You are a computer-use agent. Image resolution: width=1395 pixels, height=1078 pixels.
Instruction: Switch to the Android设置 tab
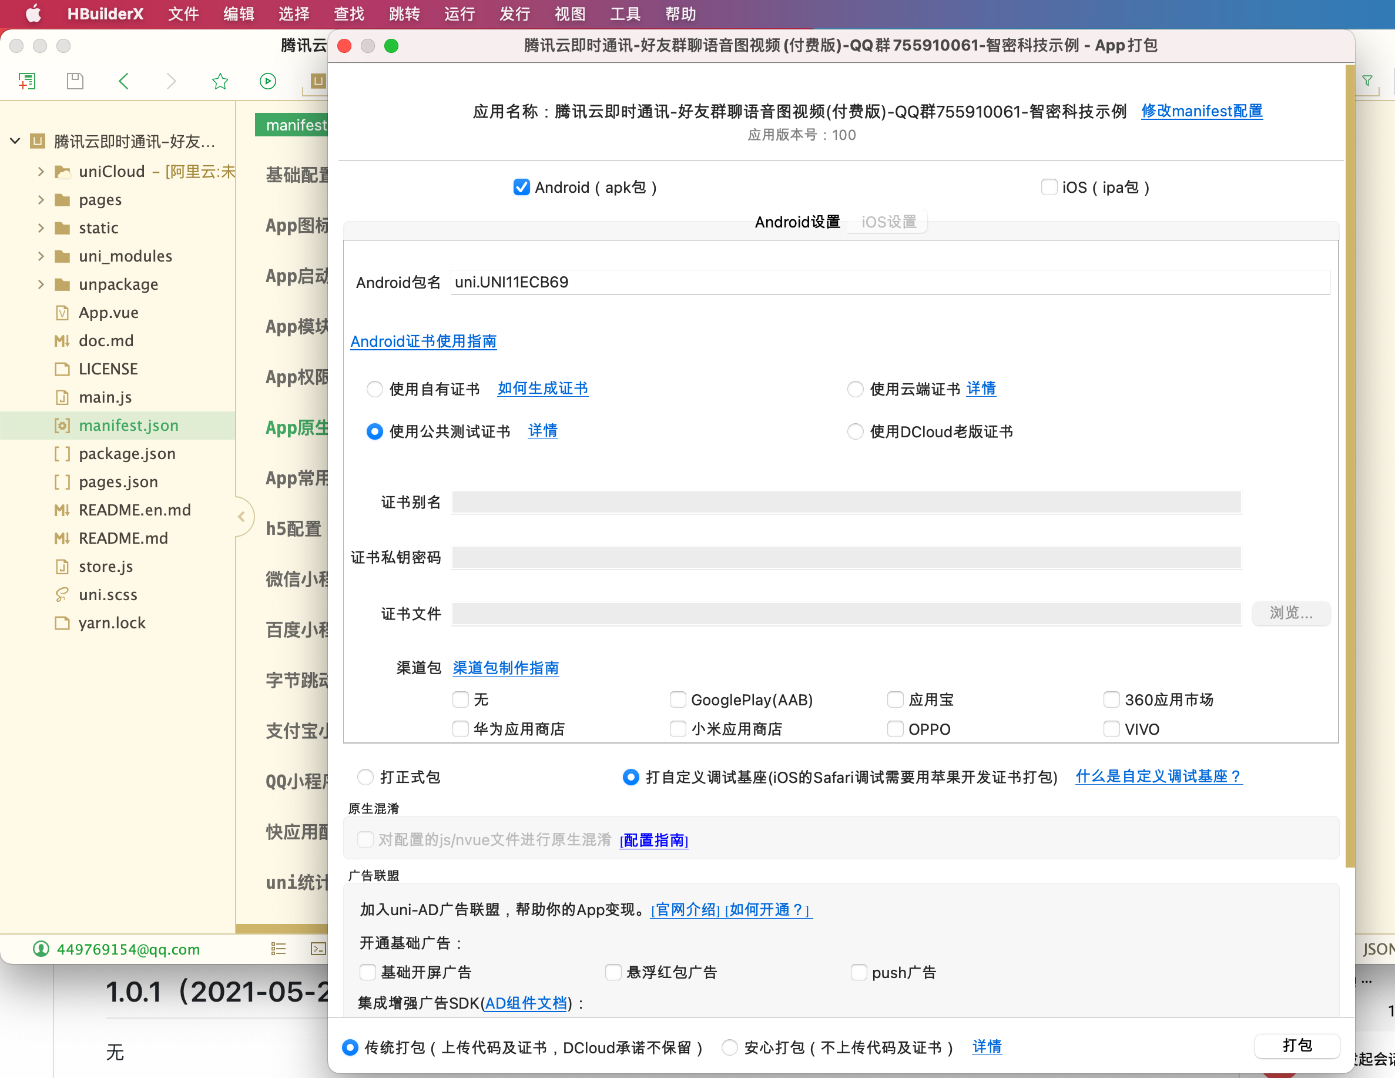click(797, 222)
